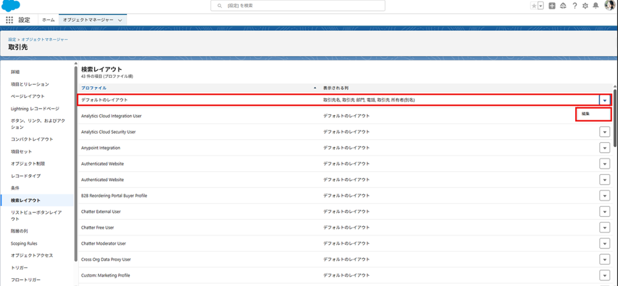The image size is (618, 286).
Task: Open B2B Reordering Portal Buyer Profile row dropdown
Action: 605,195
